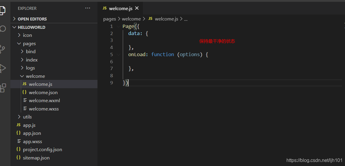
Task: Click the 'function' keyword on line 5
Action: [x=163, y=55]
